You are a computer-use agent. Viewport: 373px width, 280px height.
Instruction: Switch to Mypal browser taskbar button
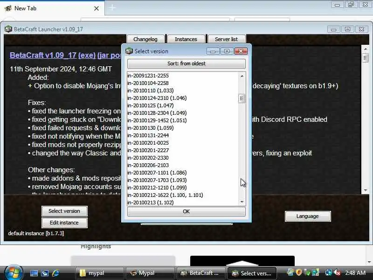point(150,273)
